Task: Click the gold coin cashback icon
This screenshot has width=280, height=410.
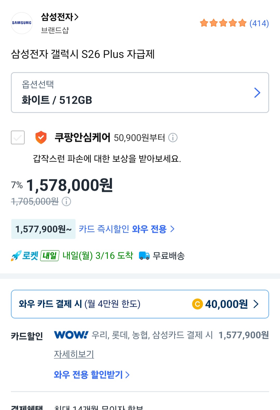Action: (x=197, y=304)
